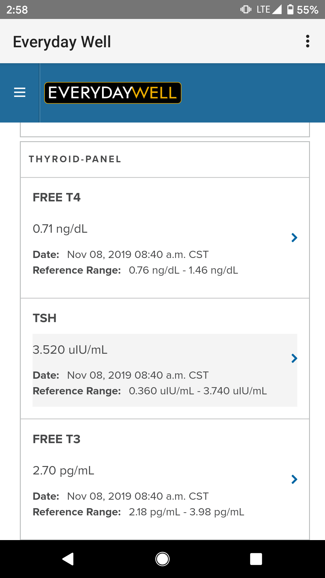Select the 2.70 pg/mL Free T3 value
The image size is (325, 578).
coord(63,471)
